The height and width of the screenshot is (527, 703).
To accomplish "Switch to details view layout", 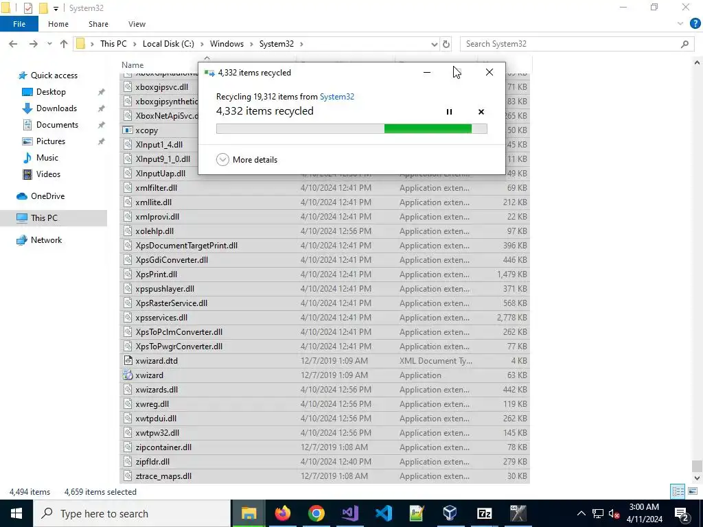I will [678, 491].
